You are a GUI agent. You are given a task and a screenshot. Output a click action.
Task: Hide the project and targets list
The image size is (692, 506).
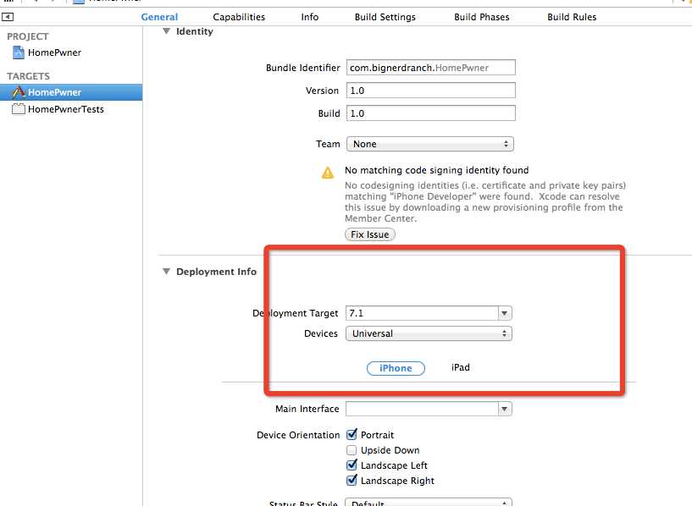[x=8, y=17]
